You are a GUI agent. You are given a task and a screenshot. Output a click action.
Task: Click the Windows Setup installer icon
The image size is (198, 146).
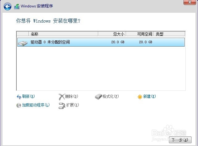pyautogui.click(x=17, y=6)
